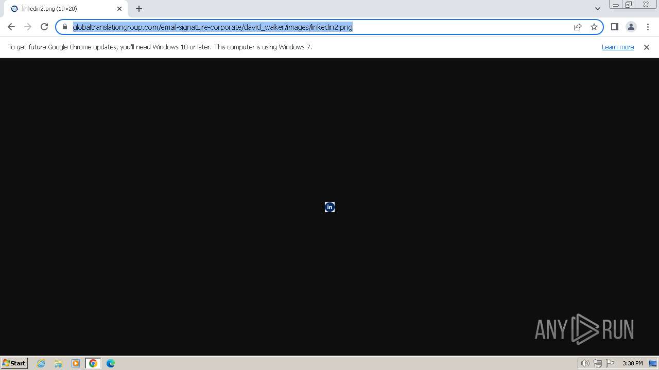Bookmark this page with the star
This screenshot has height=370, width=659.
click(594, 27)
